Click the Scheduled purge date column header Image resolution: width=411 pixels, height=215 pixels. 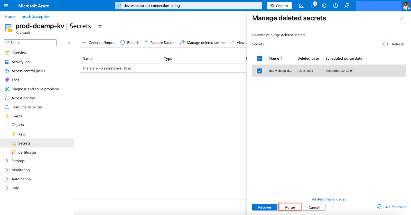point(344,59)
